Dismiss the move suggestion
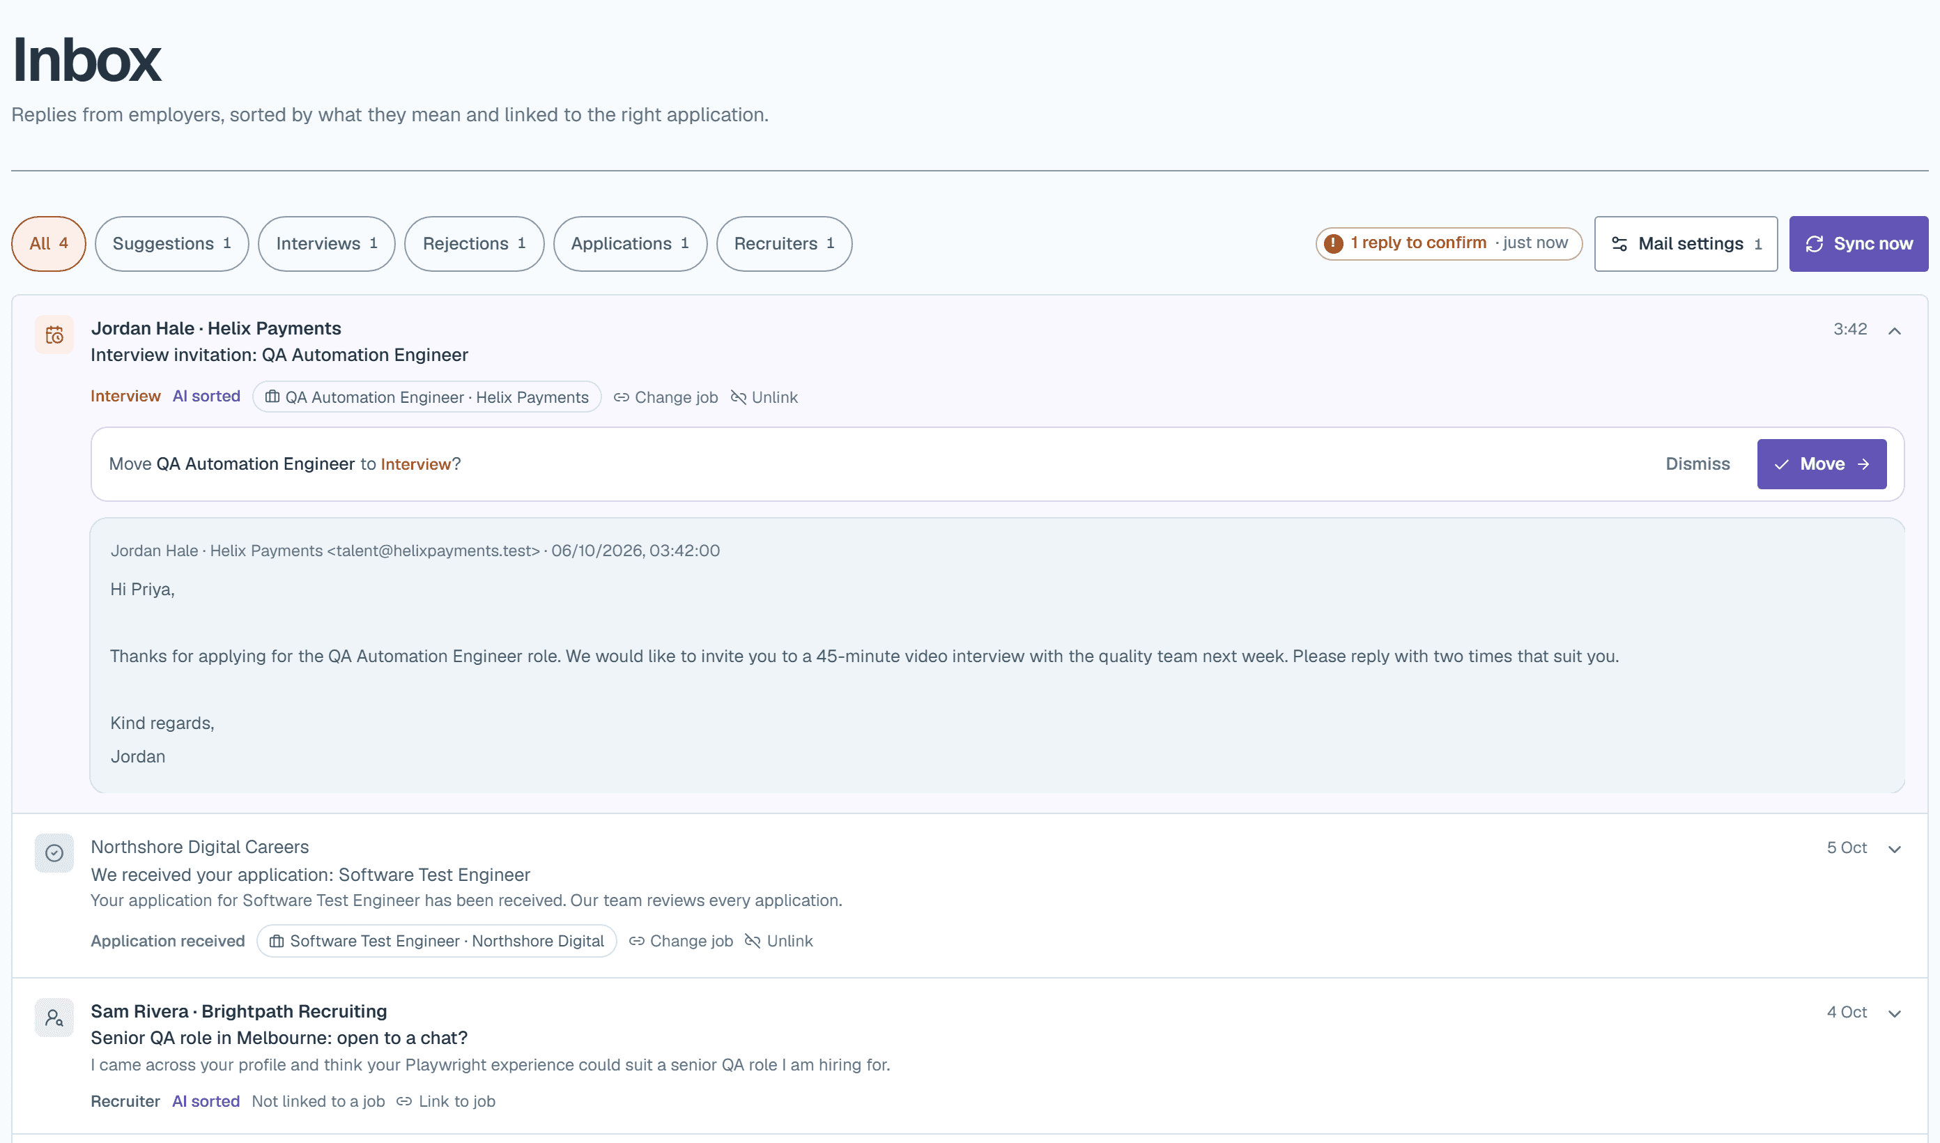Screen dimensions: 1940x1143 (x=1698, y=464)
